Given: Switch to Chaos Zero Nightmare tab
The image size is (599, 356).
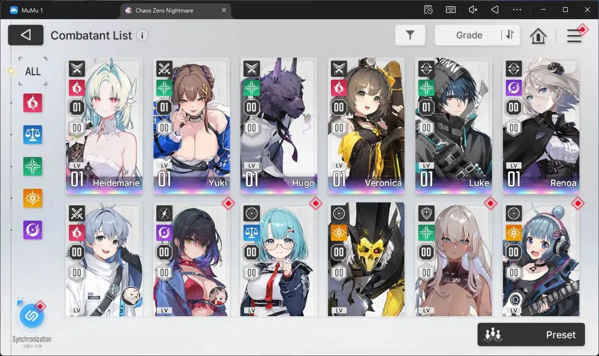Looking at the screenshot, I should point(176,10).
